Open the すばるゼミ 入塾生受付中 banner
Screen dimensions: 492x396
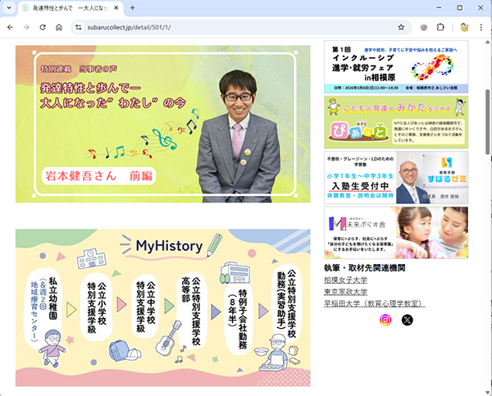[396, 178]
